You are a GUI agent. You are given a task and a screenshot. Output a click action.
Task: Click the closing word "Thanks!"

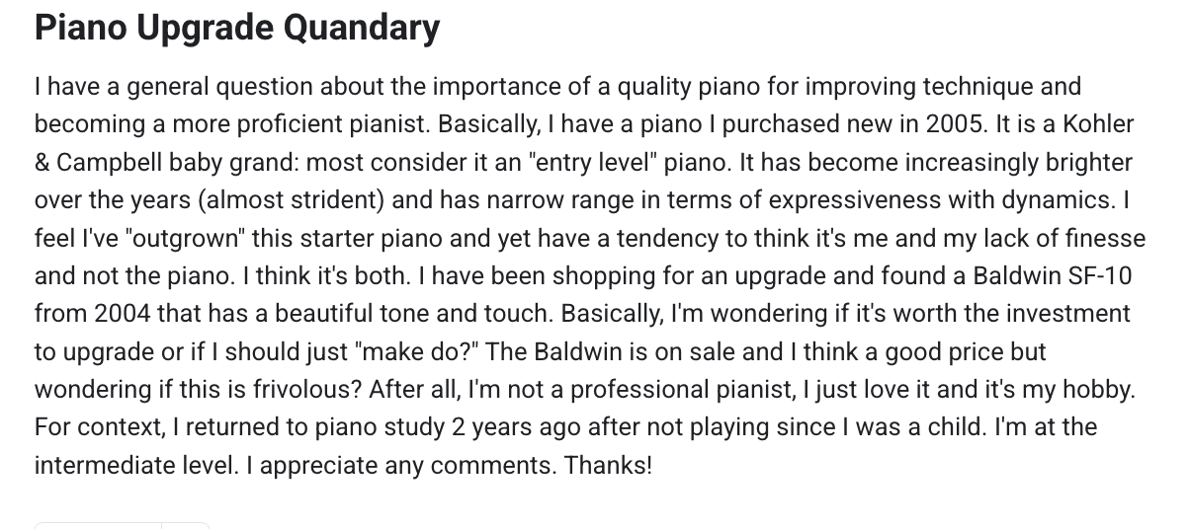pyautogui.click(x=608, y=465)
